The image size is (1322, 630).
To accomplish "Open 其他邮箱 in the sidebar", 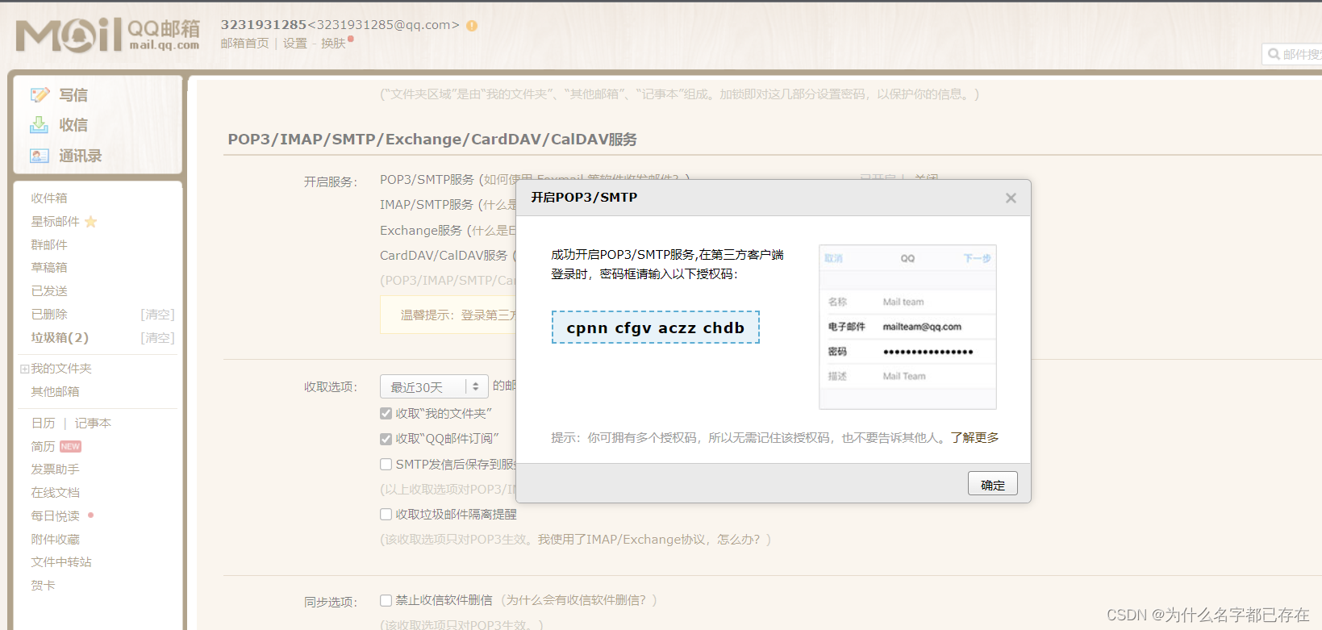I will pyautogui.click(x=55, y=391).
